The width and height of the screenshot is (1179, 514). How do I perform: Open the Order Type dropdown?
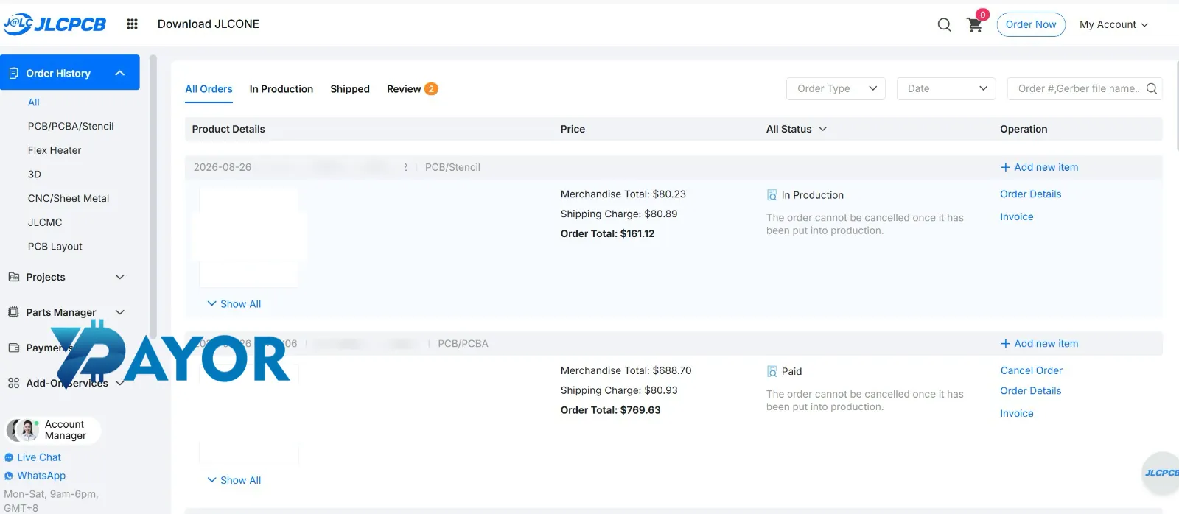pos(836,88)
